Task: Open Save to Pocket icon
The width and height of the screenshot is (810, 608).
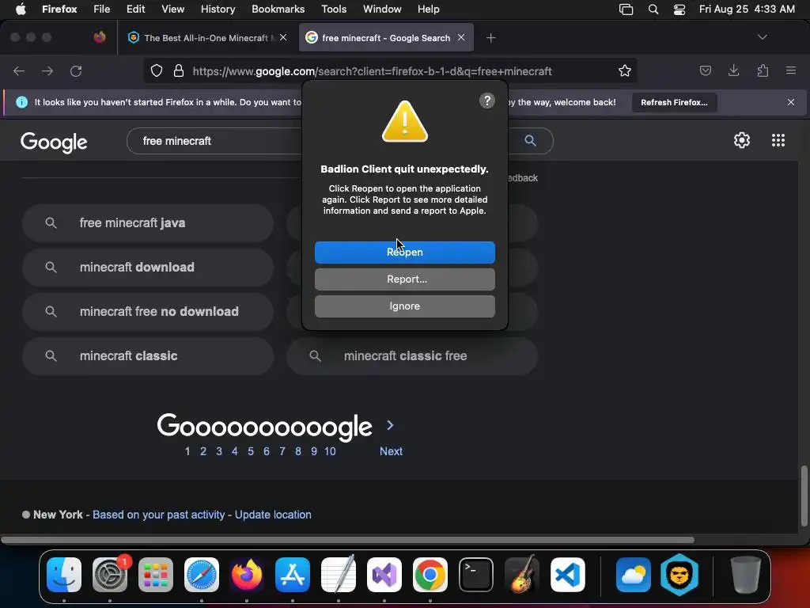Action: click(x=705, y=70)
